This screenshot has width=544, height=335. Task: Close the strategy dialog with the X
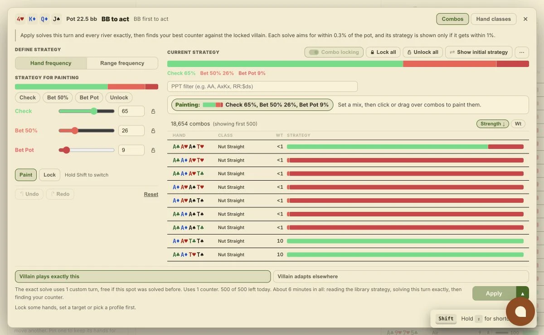[x=525, y=19]
